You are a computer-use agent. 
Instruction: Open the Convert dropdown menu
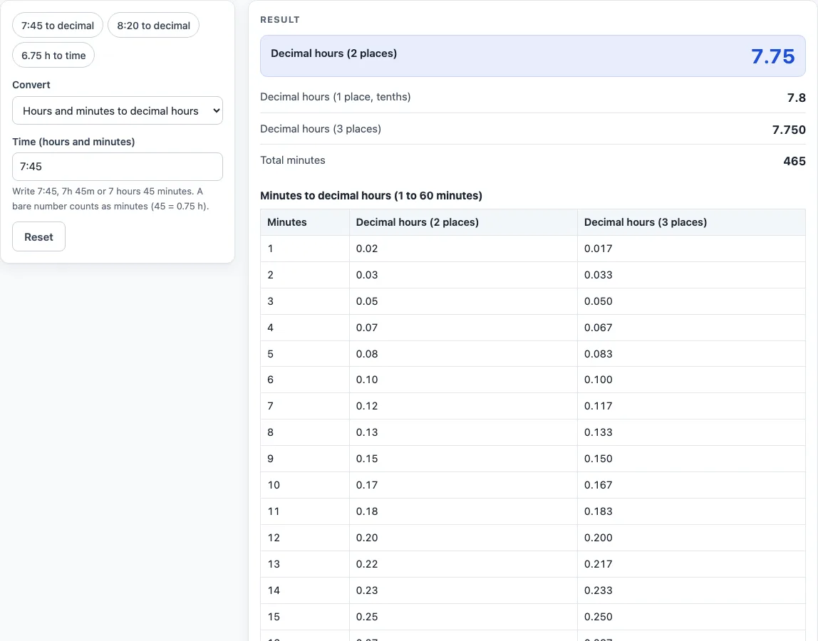click(118, 110)
